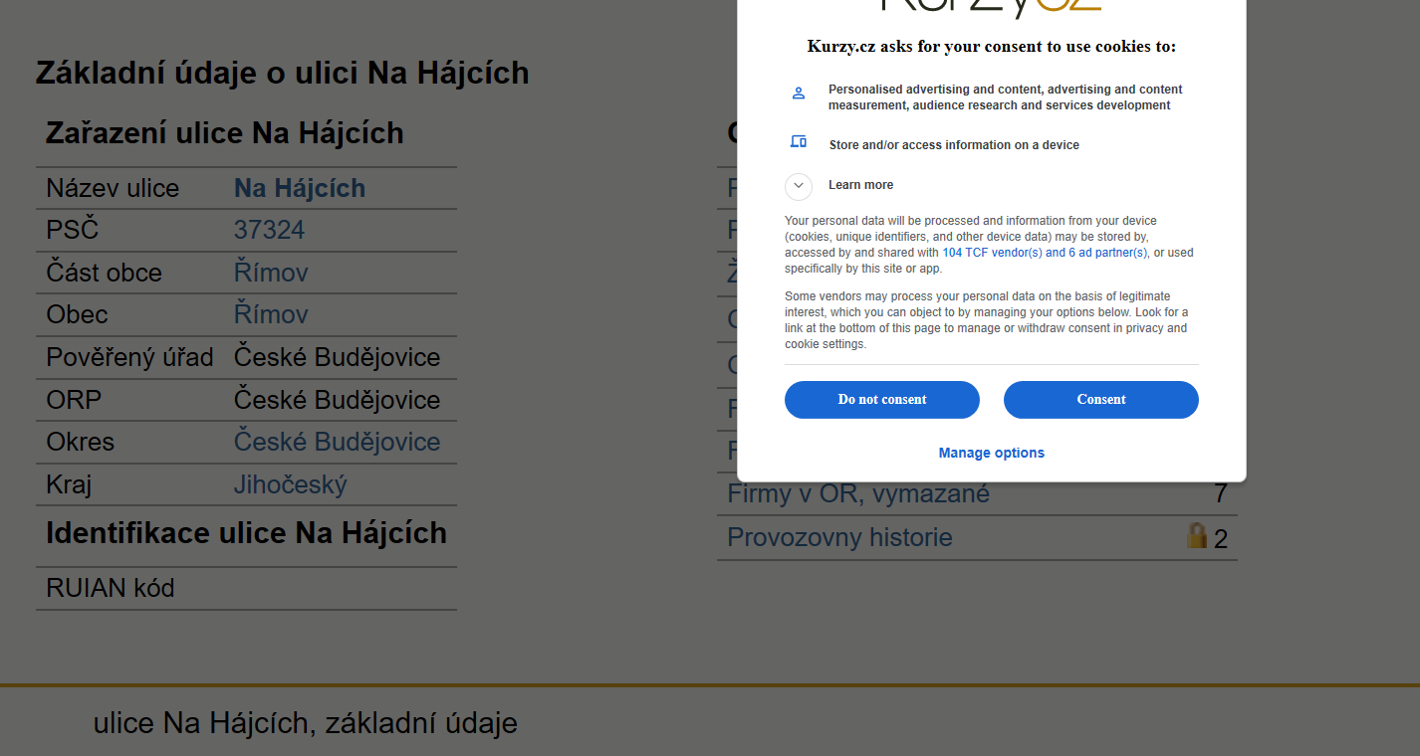Click the personalised advertising person icon
Image resolution: width=1420 pixels, height=756 pixels.
click(x=799, y=94)
